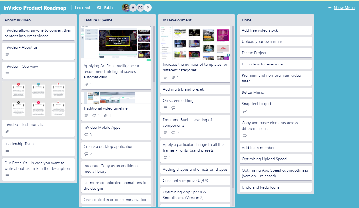Click attachment icon on 'Traditional video timeline'
Viewport: 359px width, 208px height.
pyautogui.click(x=106, y=115)
